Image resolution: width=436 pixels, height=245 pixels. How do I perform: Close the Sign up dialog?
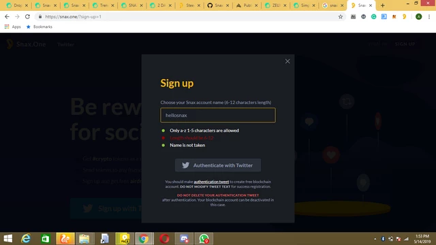pos(287,61)
